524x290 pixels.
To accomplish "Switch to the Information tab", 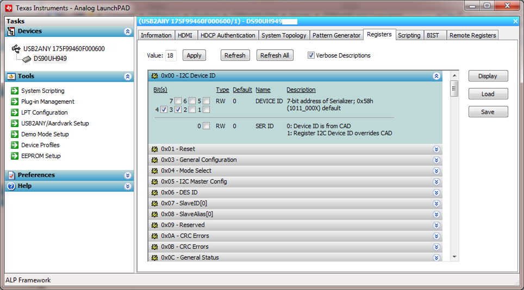I will [156, 35].
